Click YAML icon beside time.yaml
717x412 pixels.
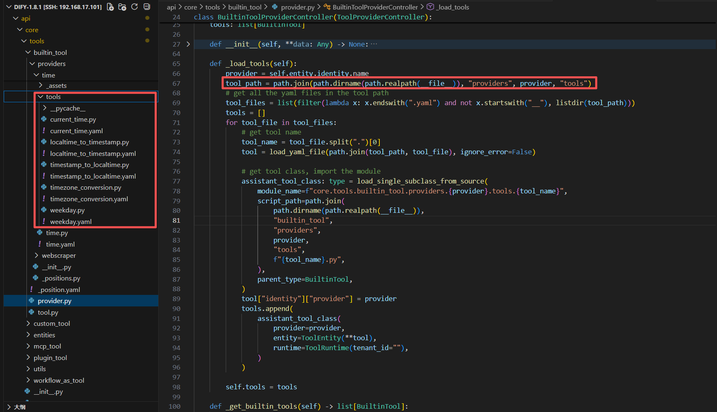pos(40,244)
